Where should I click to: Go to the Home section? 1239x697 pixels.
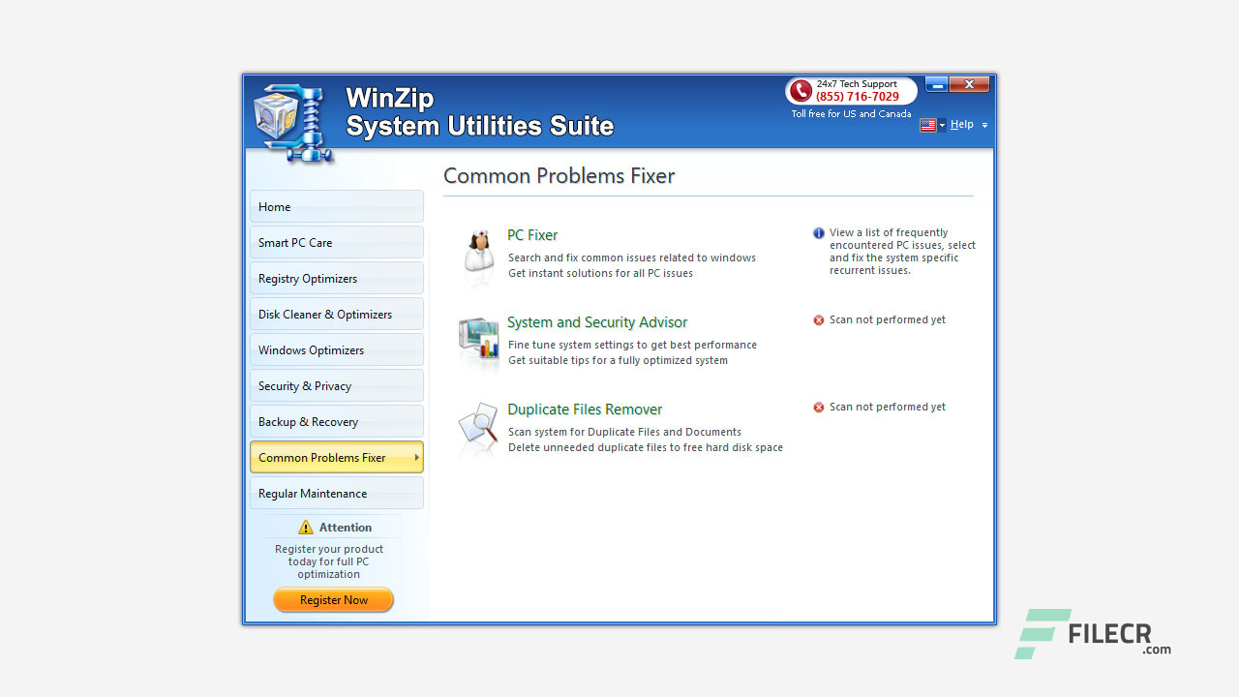click(337, 207)
